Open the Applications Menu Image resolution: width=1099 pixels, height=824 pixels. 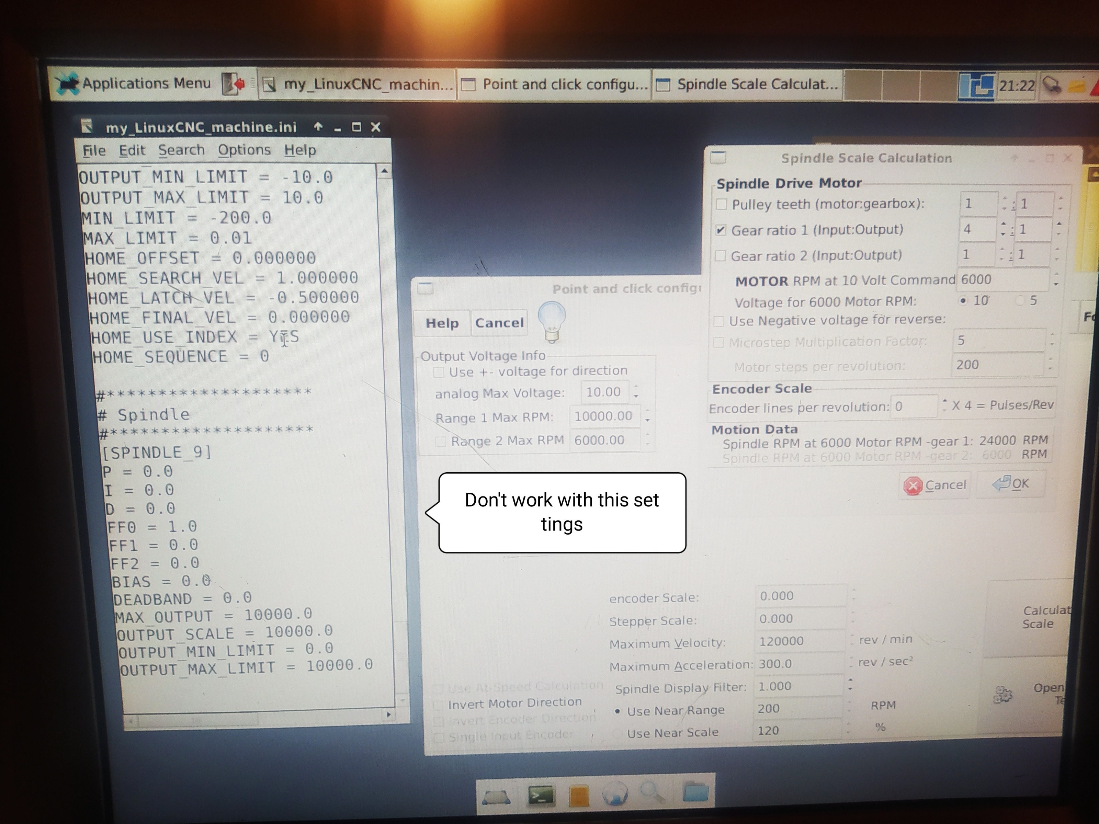pos(134,84)
